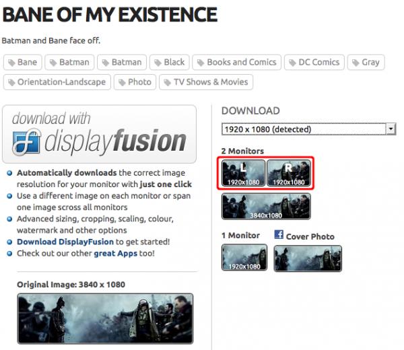Screen dimensions: 404x350
Task: Click the 'Original Image: 3840 x 1080' label
Action: coord(71,285)
